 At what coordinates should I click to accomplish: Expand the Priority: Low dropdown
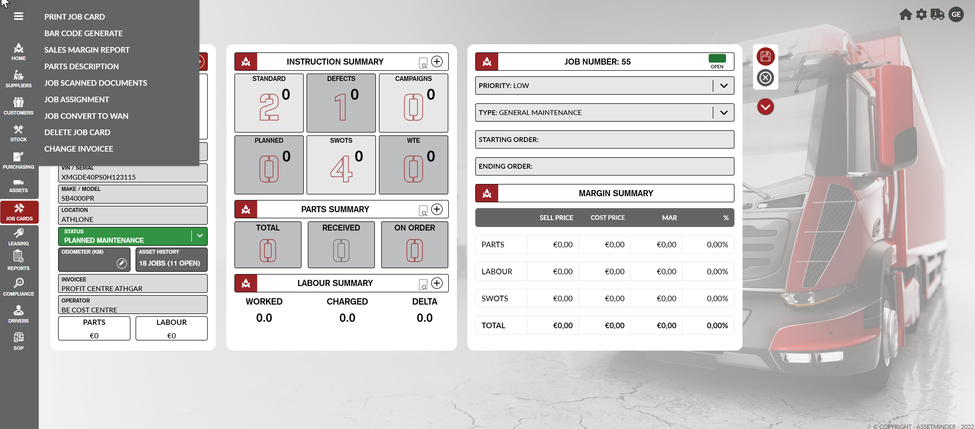tap(723, 86)
